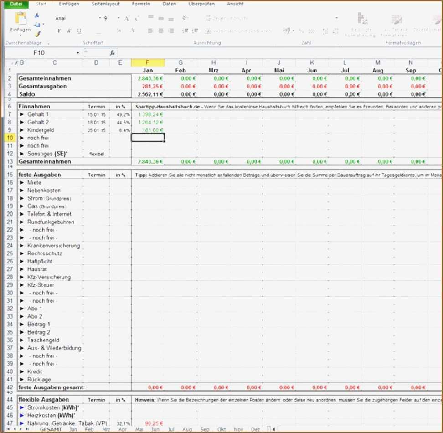Viewport: 443px width, 433px height.
Task: Decrease font size with smaller A icon
Action: pyautogui.click(x=136, y=19)
